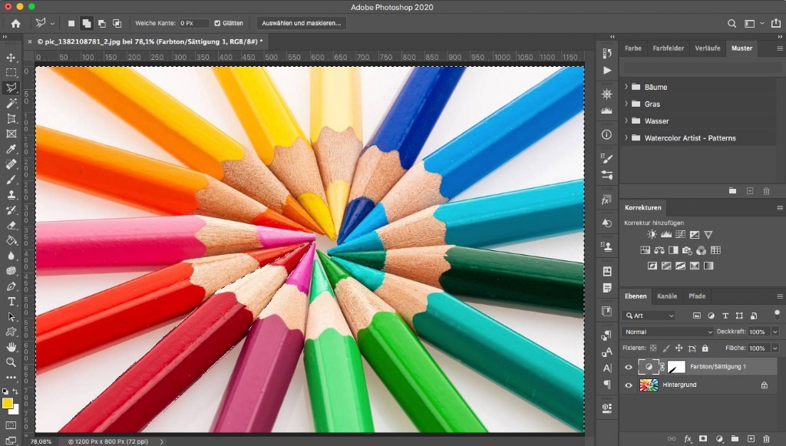Select the Crop tool in toolbar
This screenshot has height=446, width=786.
pos(12,118)
